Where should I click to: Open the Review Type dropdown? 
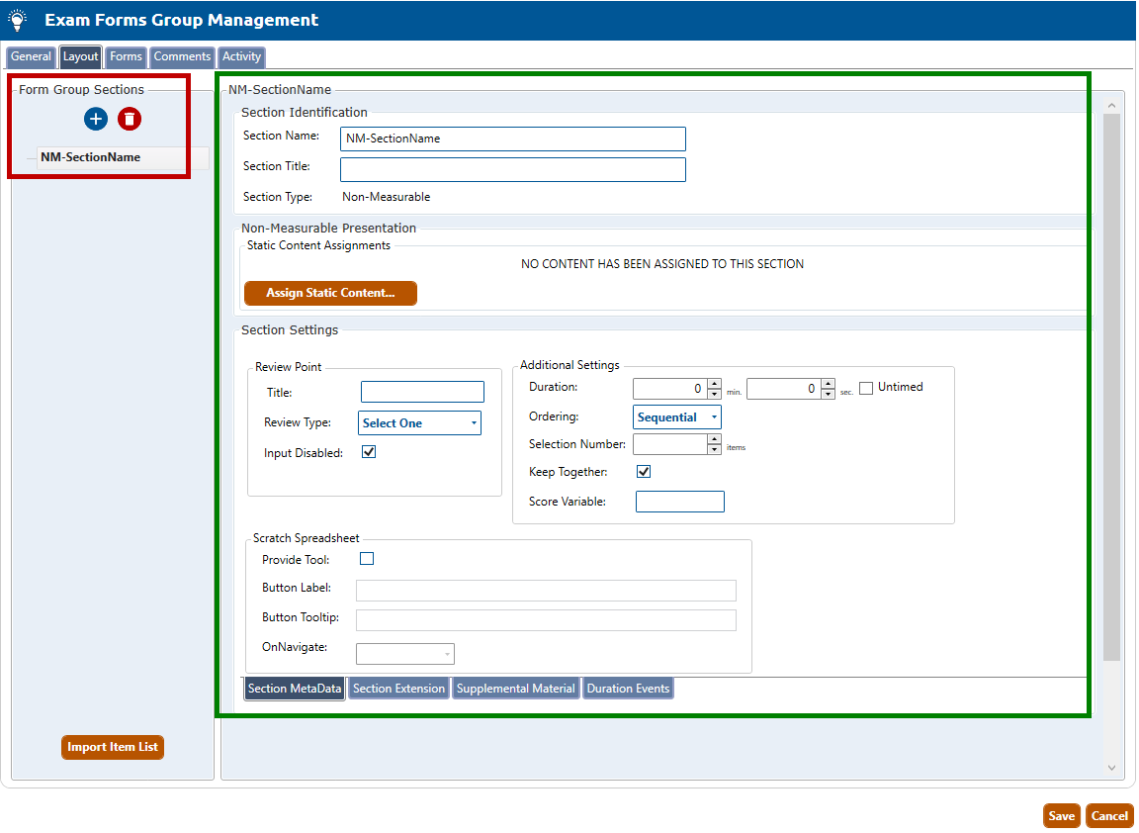419,423
